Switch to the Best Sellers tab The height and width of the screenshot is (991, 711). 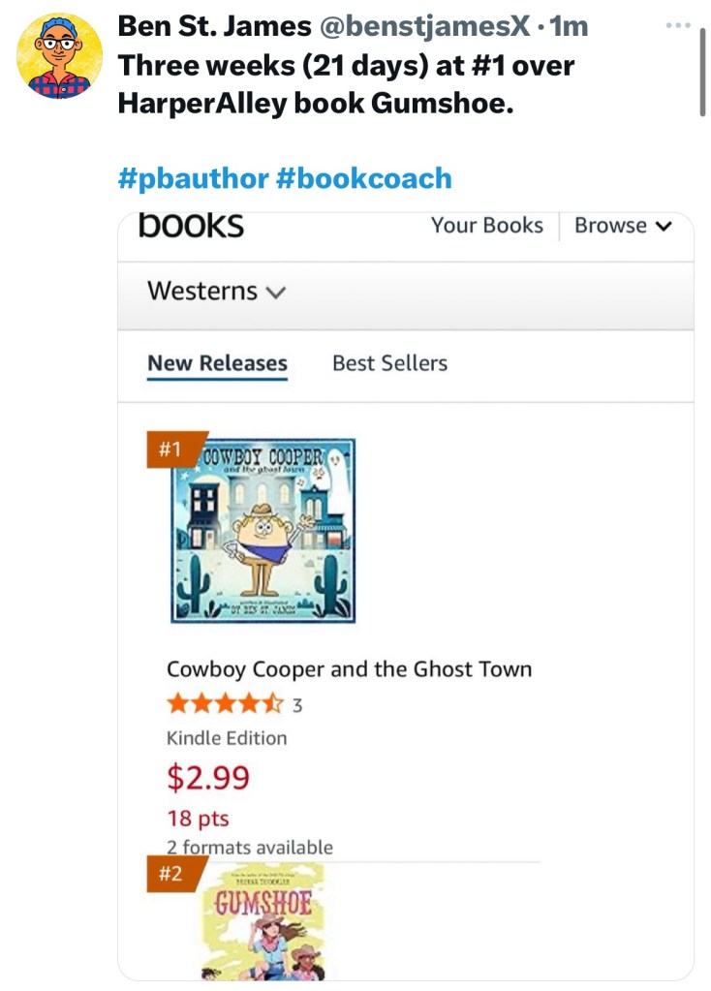[x=389, y=363]
